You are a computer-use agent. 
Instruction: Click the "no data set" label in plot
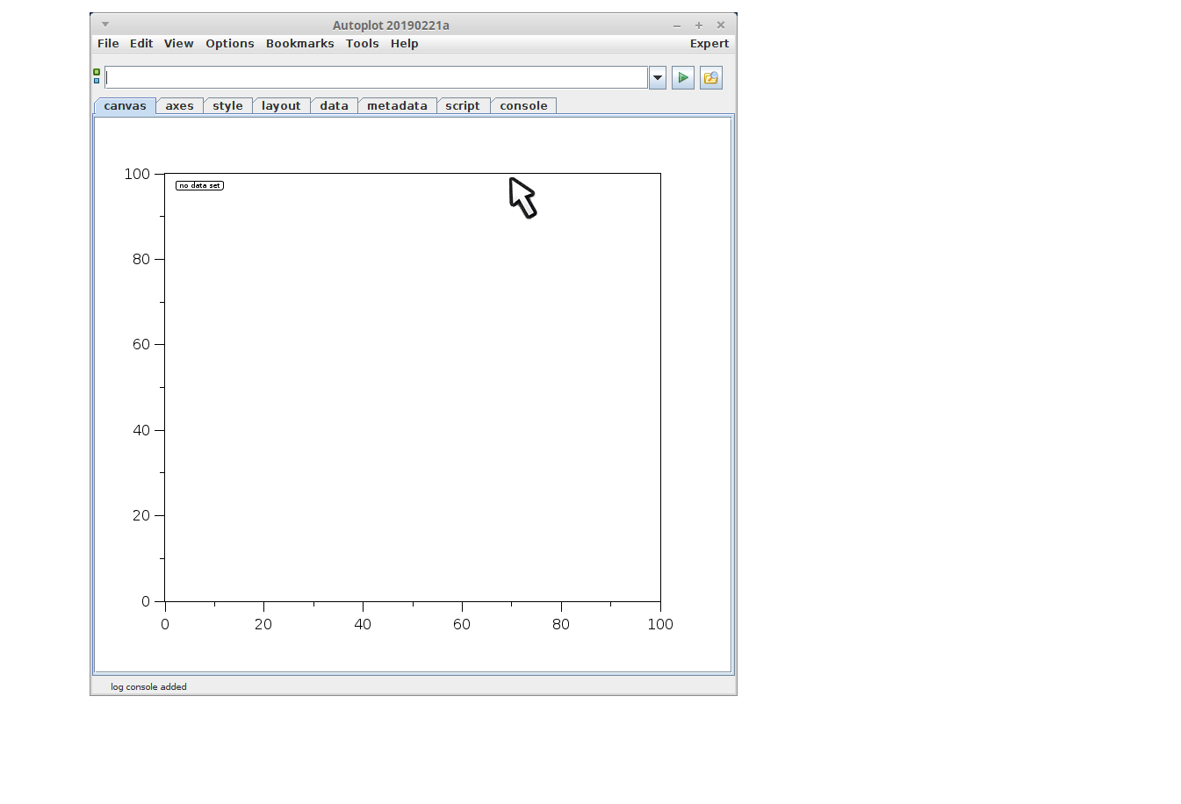199,186
